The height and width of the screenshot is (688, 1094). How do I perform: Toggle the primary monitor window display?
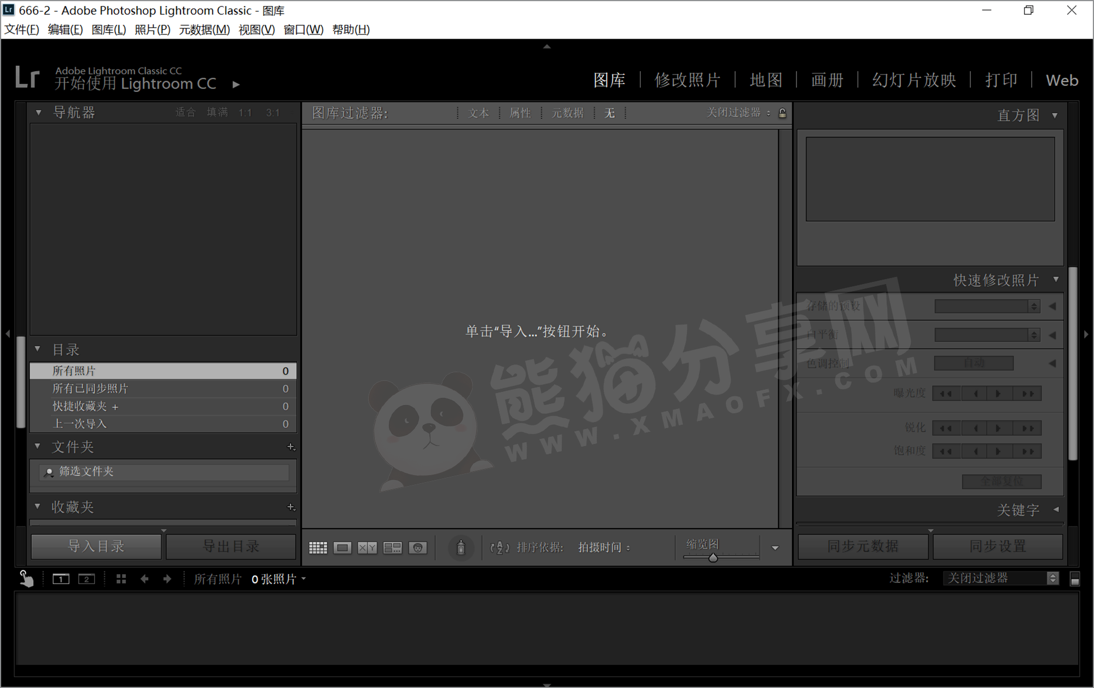click(61, 579)
